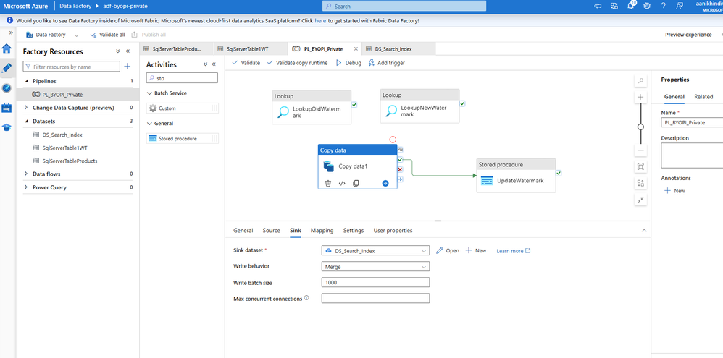
Task: Add new resource with plus icon
Action: [128, 67]
